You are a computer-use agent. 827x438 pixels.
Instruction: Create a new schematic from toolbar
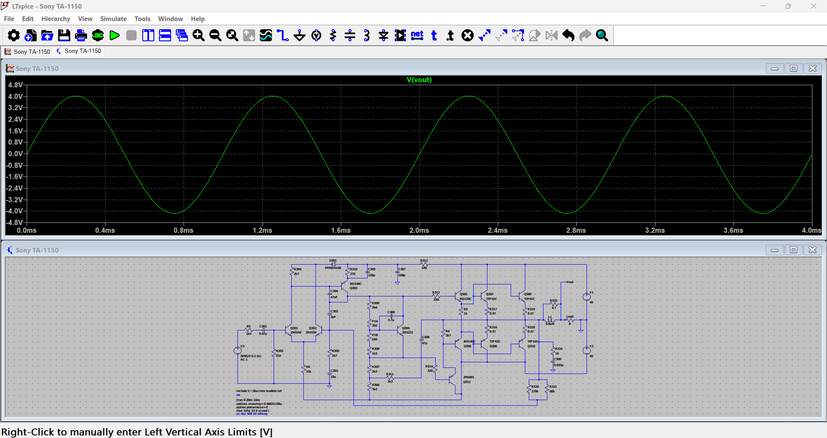tap(31, 35)
